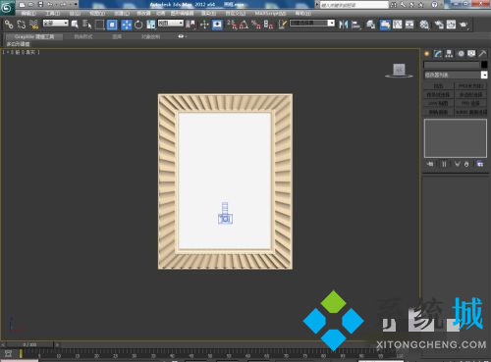Click the UVW 贴图 modifier button
Viewport: 491px width, 362px height.
(439, 103)
